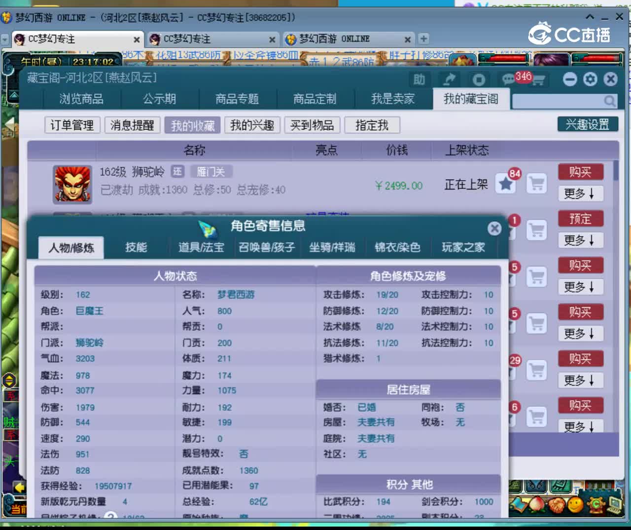
Task: Select 我的收藏 sub-tab
Action: pyautogui.click(x=193, y=125)
